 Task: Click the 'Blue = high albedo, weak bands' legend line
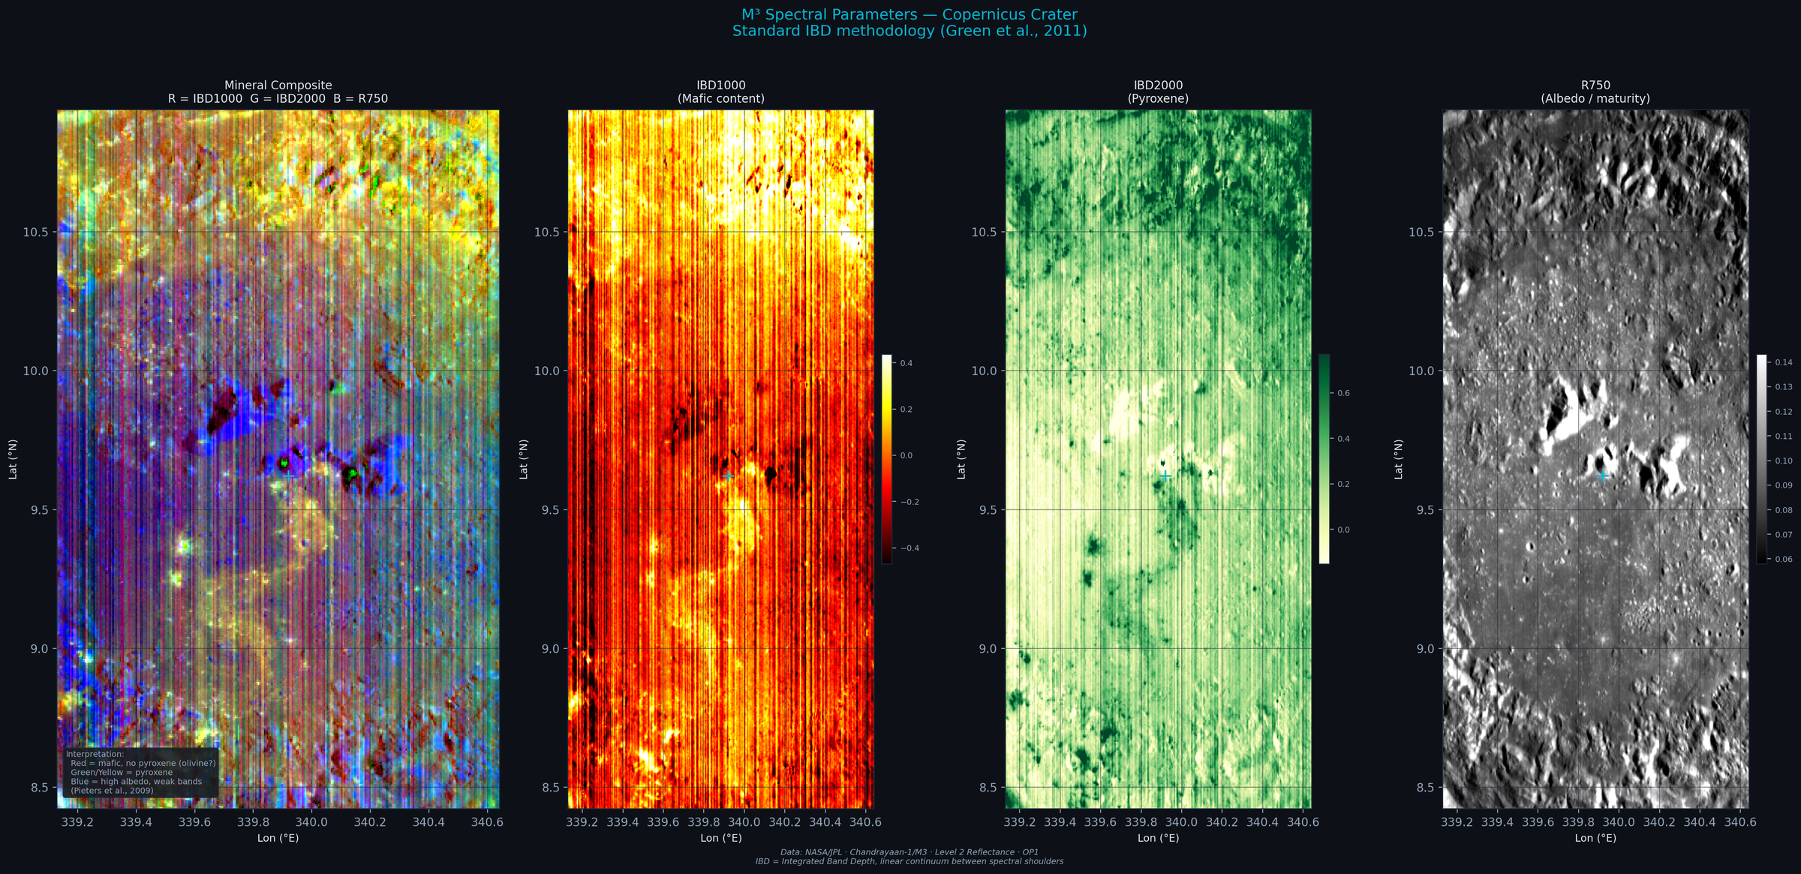tap(137, 781)
